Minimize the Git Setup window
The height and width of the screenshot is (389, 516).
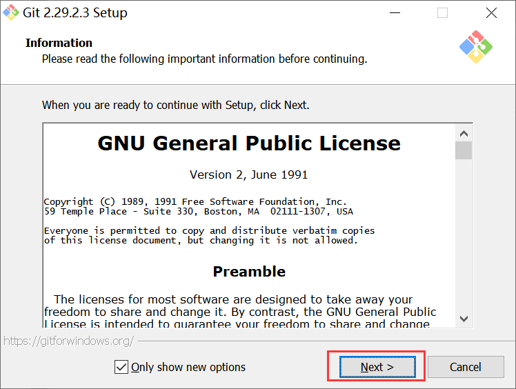point(395,13)
